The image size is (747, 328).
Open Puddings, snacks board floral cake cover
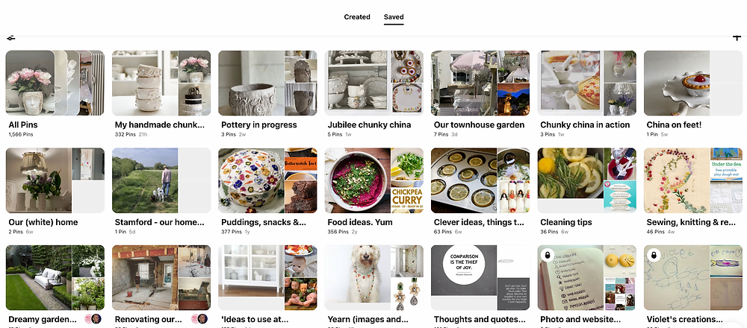click(251, 180)
